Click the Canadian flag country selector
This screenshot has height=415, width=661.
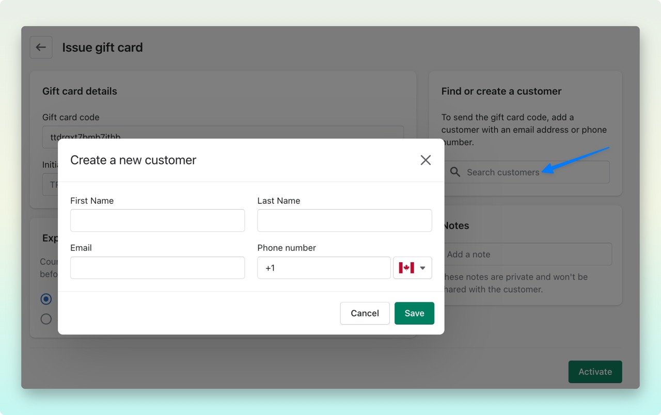click(406, 267)
